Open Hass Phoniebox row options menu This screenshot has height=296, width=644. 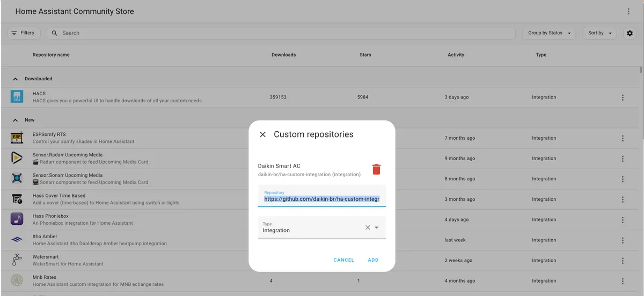pyautogui.click(x=623, y=219)
